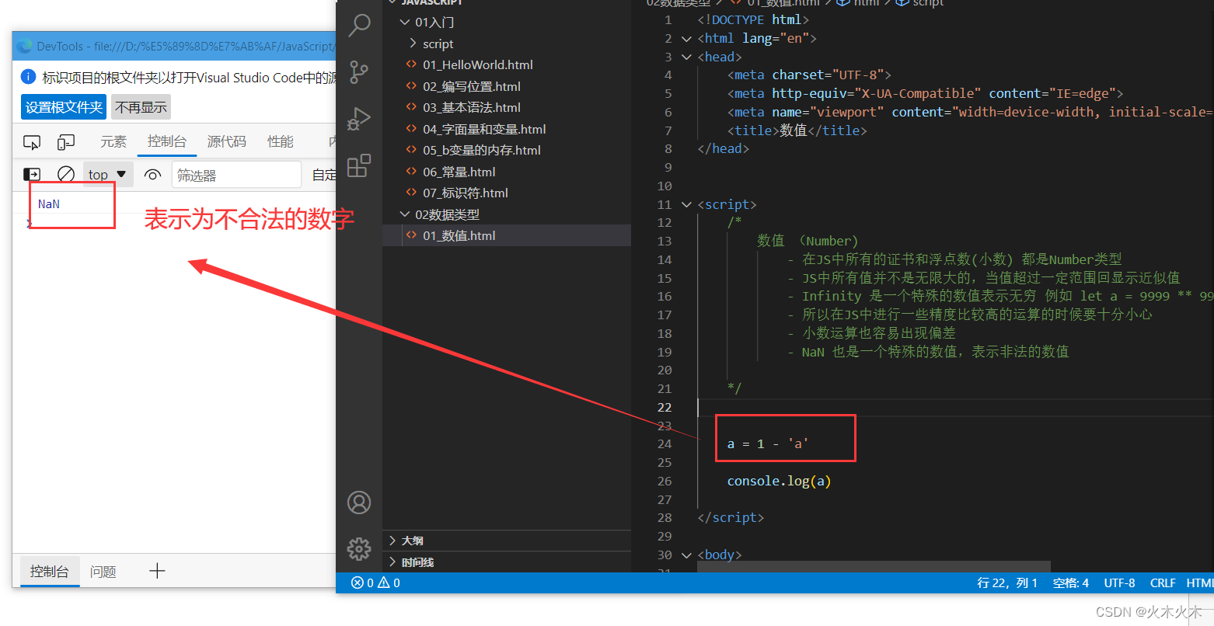Click the title tag line 数值
The image size is (1214, 626).
pyautogui.click(x=797, y=130)
